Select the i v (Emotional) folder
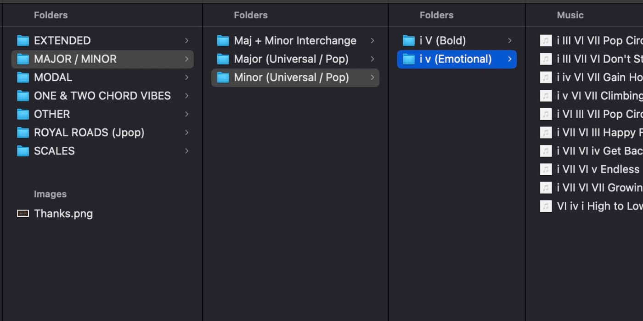The height and width of the screenshot is (321, 643). coord(455,59)
